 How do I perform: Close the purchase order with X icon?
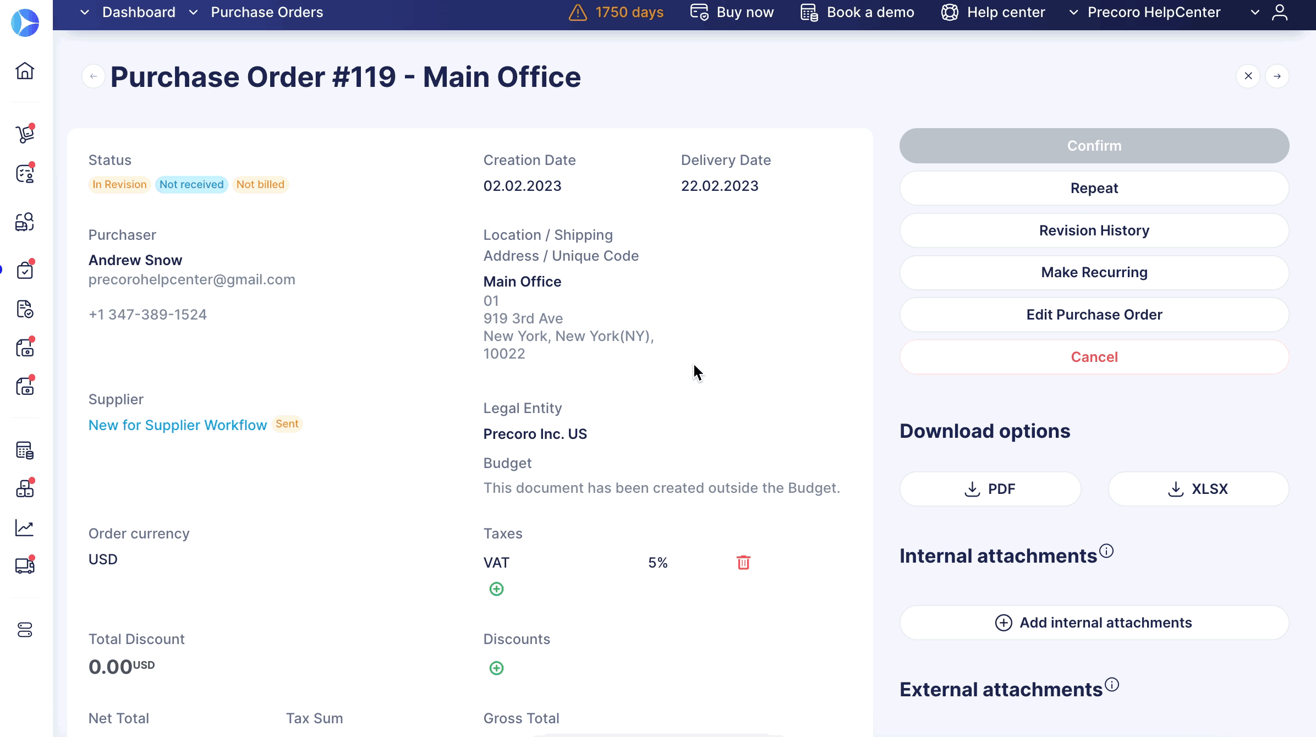(x=1248, y=76)
